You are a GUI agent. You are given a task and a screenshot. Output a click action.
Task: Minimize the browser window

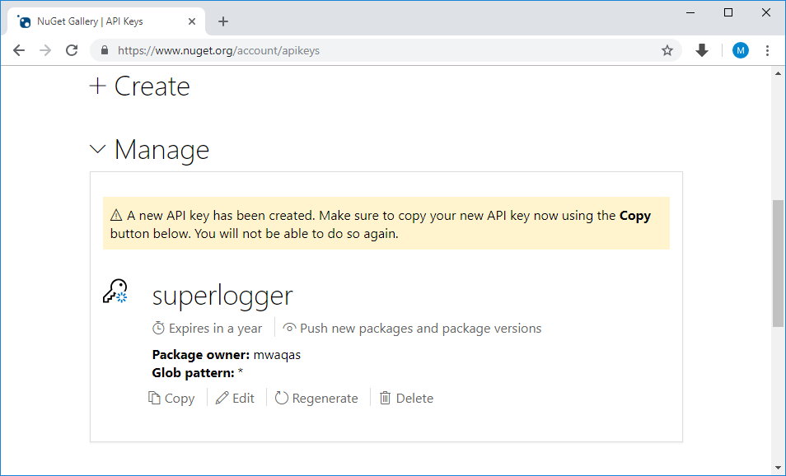(x=690, y=12)
